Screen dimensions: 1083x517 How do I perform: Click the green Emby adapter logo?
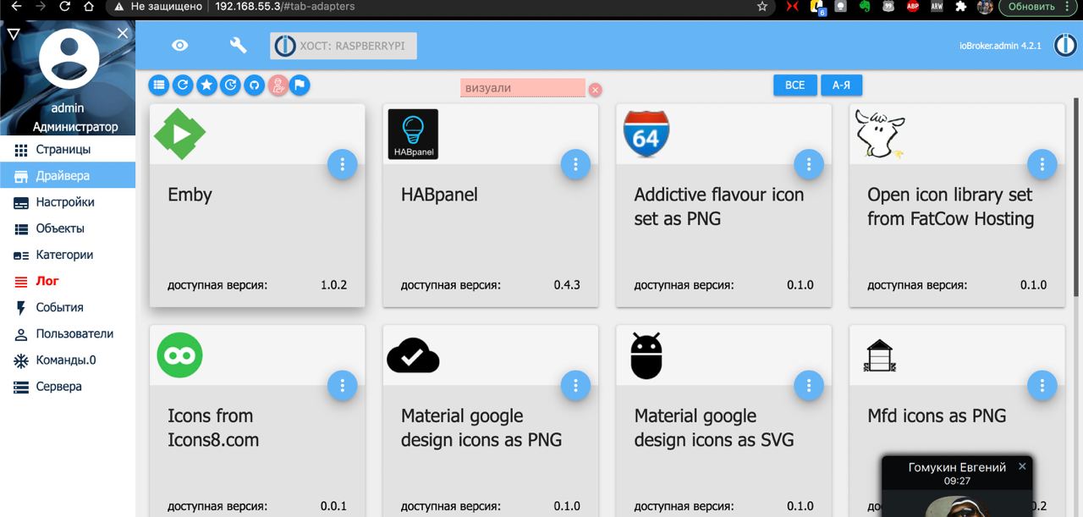[x=179, y=134]
